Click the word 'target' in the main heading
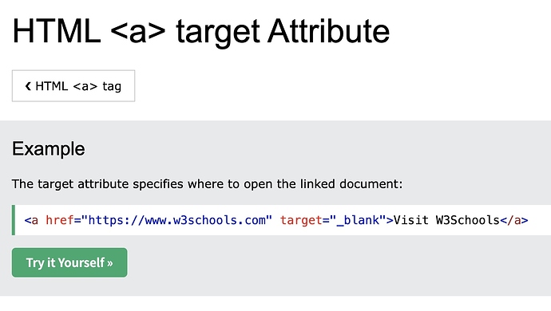The width and height of the screenshot is (551, 311). point(218,32)
